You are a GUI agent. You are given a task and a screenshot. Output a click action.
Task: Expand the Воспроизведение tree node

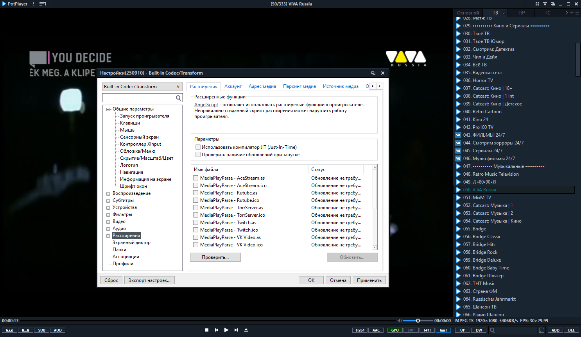point(108,194)
